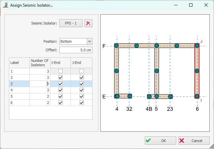Viewport: 214px width, 149px height.
Task: Uncheck I-End checkbox for label 2
Action: tap(60, 77)
